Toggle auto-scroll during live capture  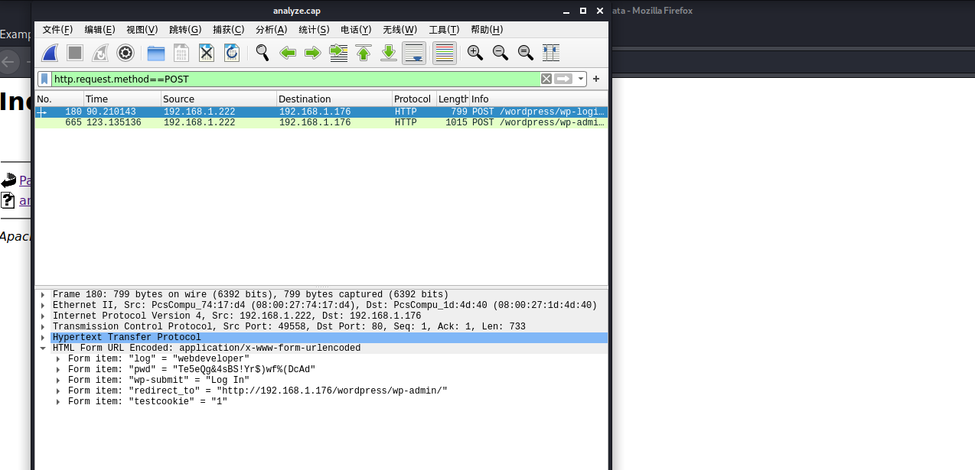[414, 53]
